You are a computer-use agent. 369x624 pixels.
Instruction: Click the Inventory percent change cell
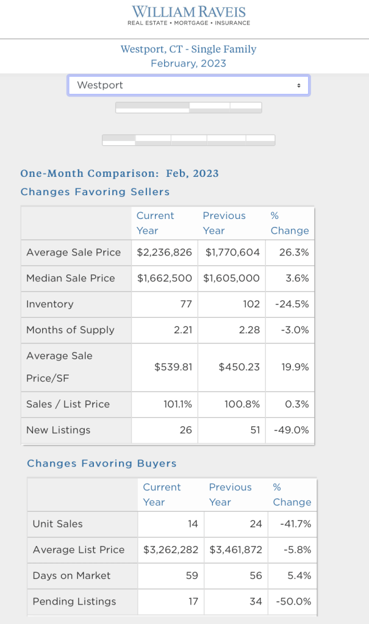(x=292, y=304)
